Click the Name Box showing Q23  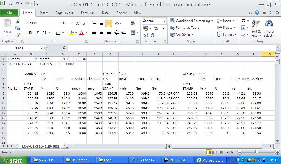(x=19, y=48)
